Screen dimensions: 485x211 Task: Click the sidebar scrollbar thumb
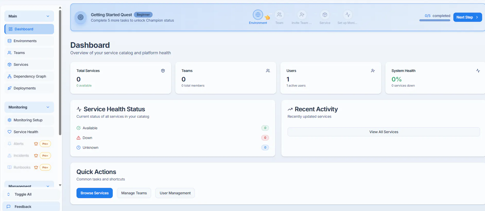point(60,72)
